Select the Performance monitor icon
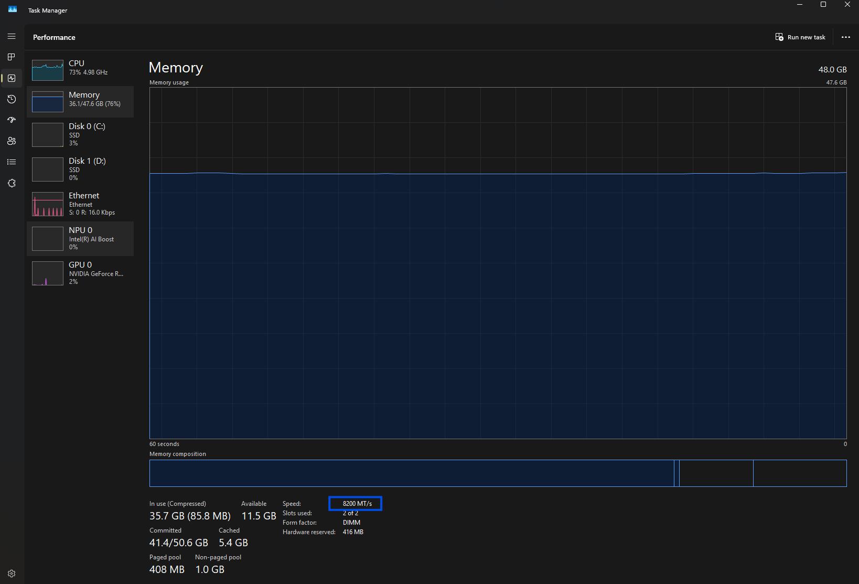 (12, 78)
